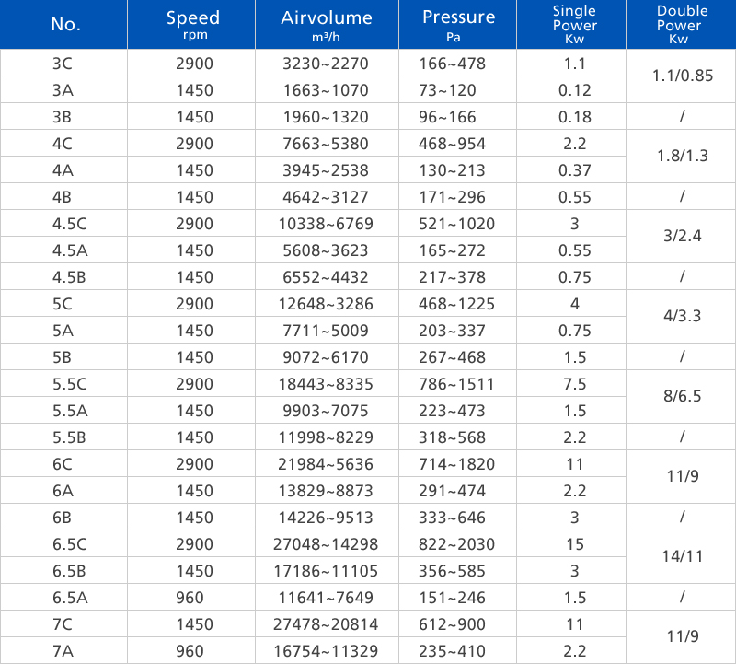Click airvolume value 21984~5636
Viewport: 736px width, 664px height.
pyautogui.click(x=326, y=464)
